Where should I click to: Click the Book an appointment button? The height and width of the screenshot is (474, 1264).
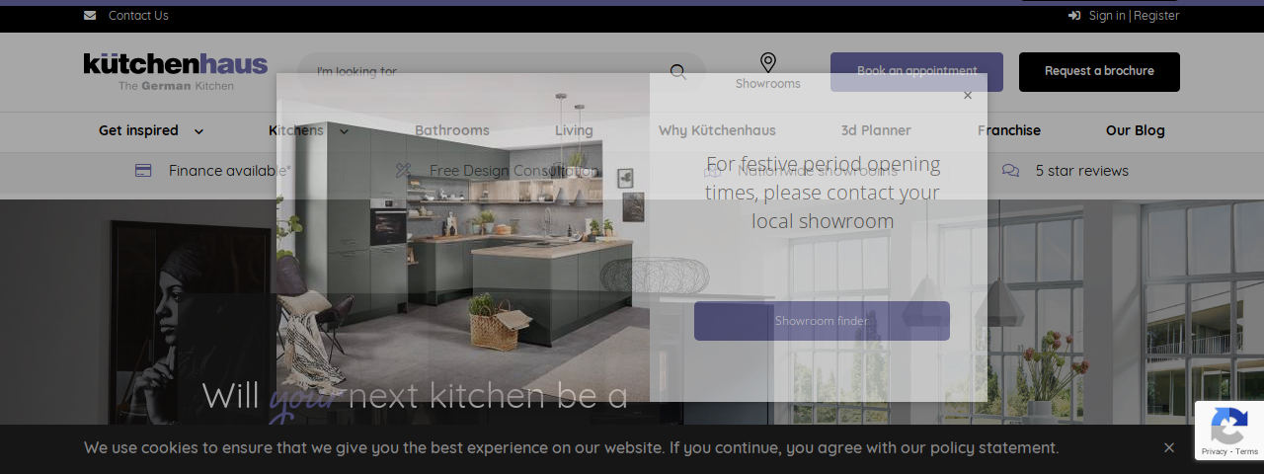[x=916, y=72]
